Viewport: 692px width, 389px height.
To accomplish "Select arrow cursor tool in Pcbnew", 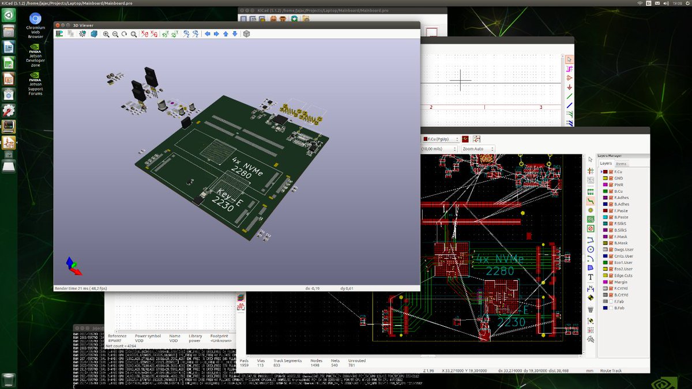I will [591, 160].
